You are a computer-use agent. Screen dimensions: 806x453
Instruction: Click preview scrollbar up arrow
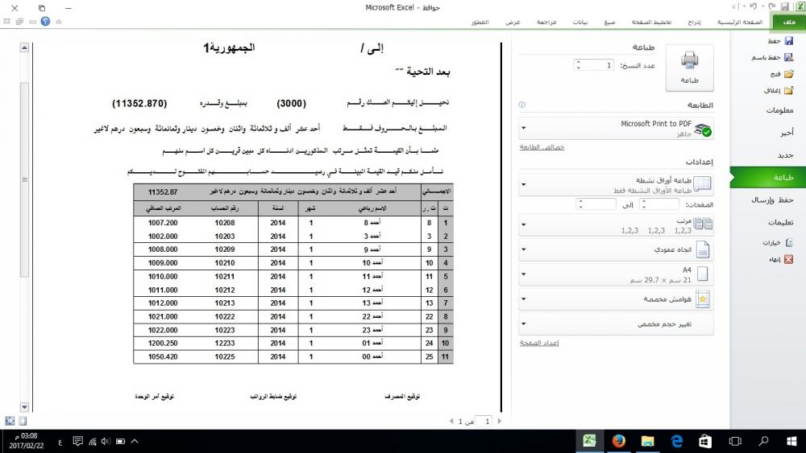24,47
